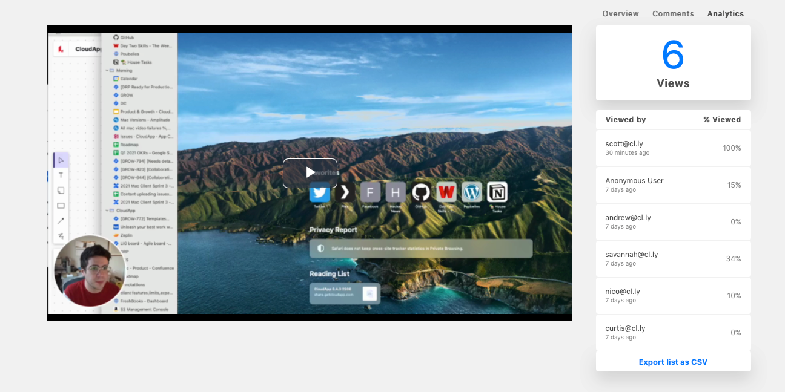The height and width of the screenshot is (392, 785).
Task: Select the curtis@cl.ly viewer row
Action: [x=673, y=332]
